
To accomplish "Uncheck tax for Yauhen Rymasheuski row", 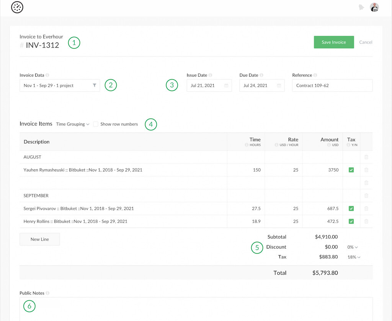I will tap(351, 170).
